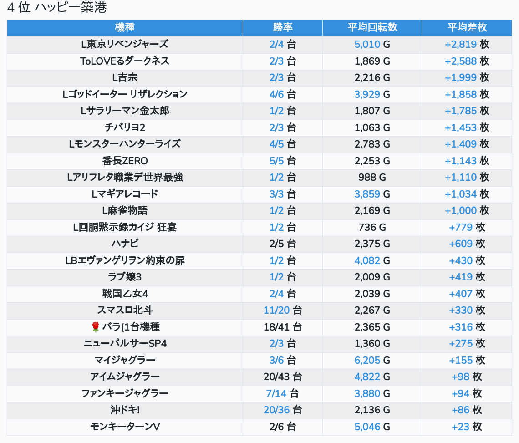Select the +23 difference for モンキーターンV
Image resolution: width=519 pixels, height=443 pixels.
(x=460, y=427)
